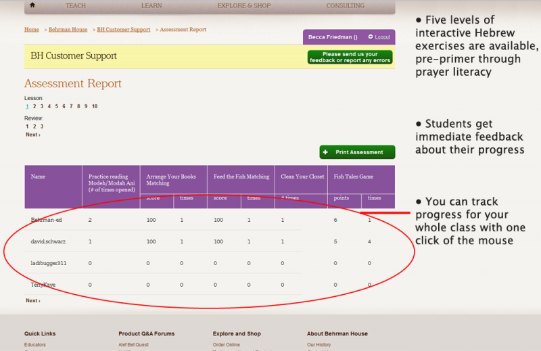Screen dimensions: 541x351
Task: Open the CONSULTING menu
Action: click(345, 5)
